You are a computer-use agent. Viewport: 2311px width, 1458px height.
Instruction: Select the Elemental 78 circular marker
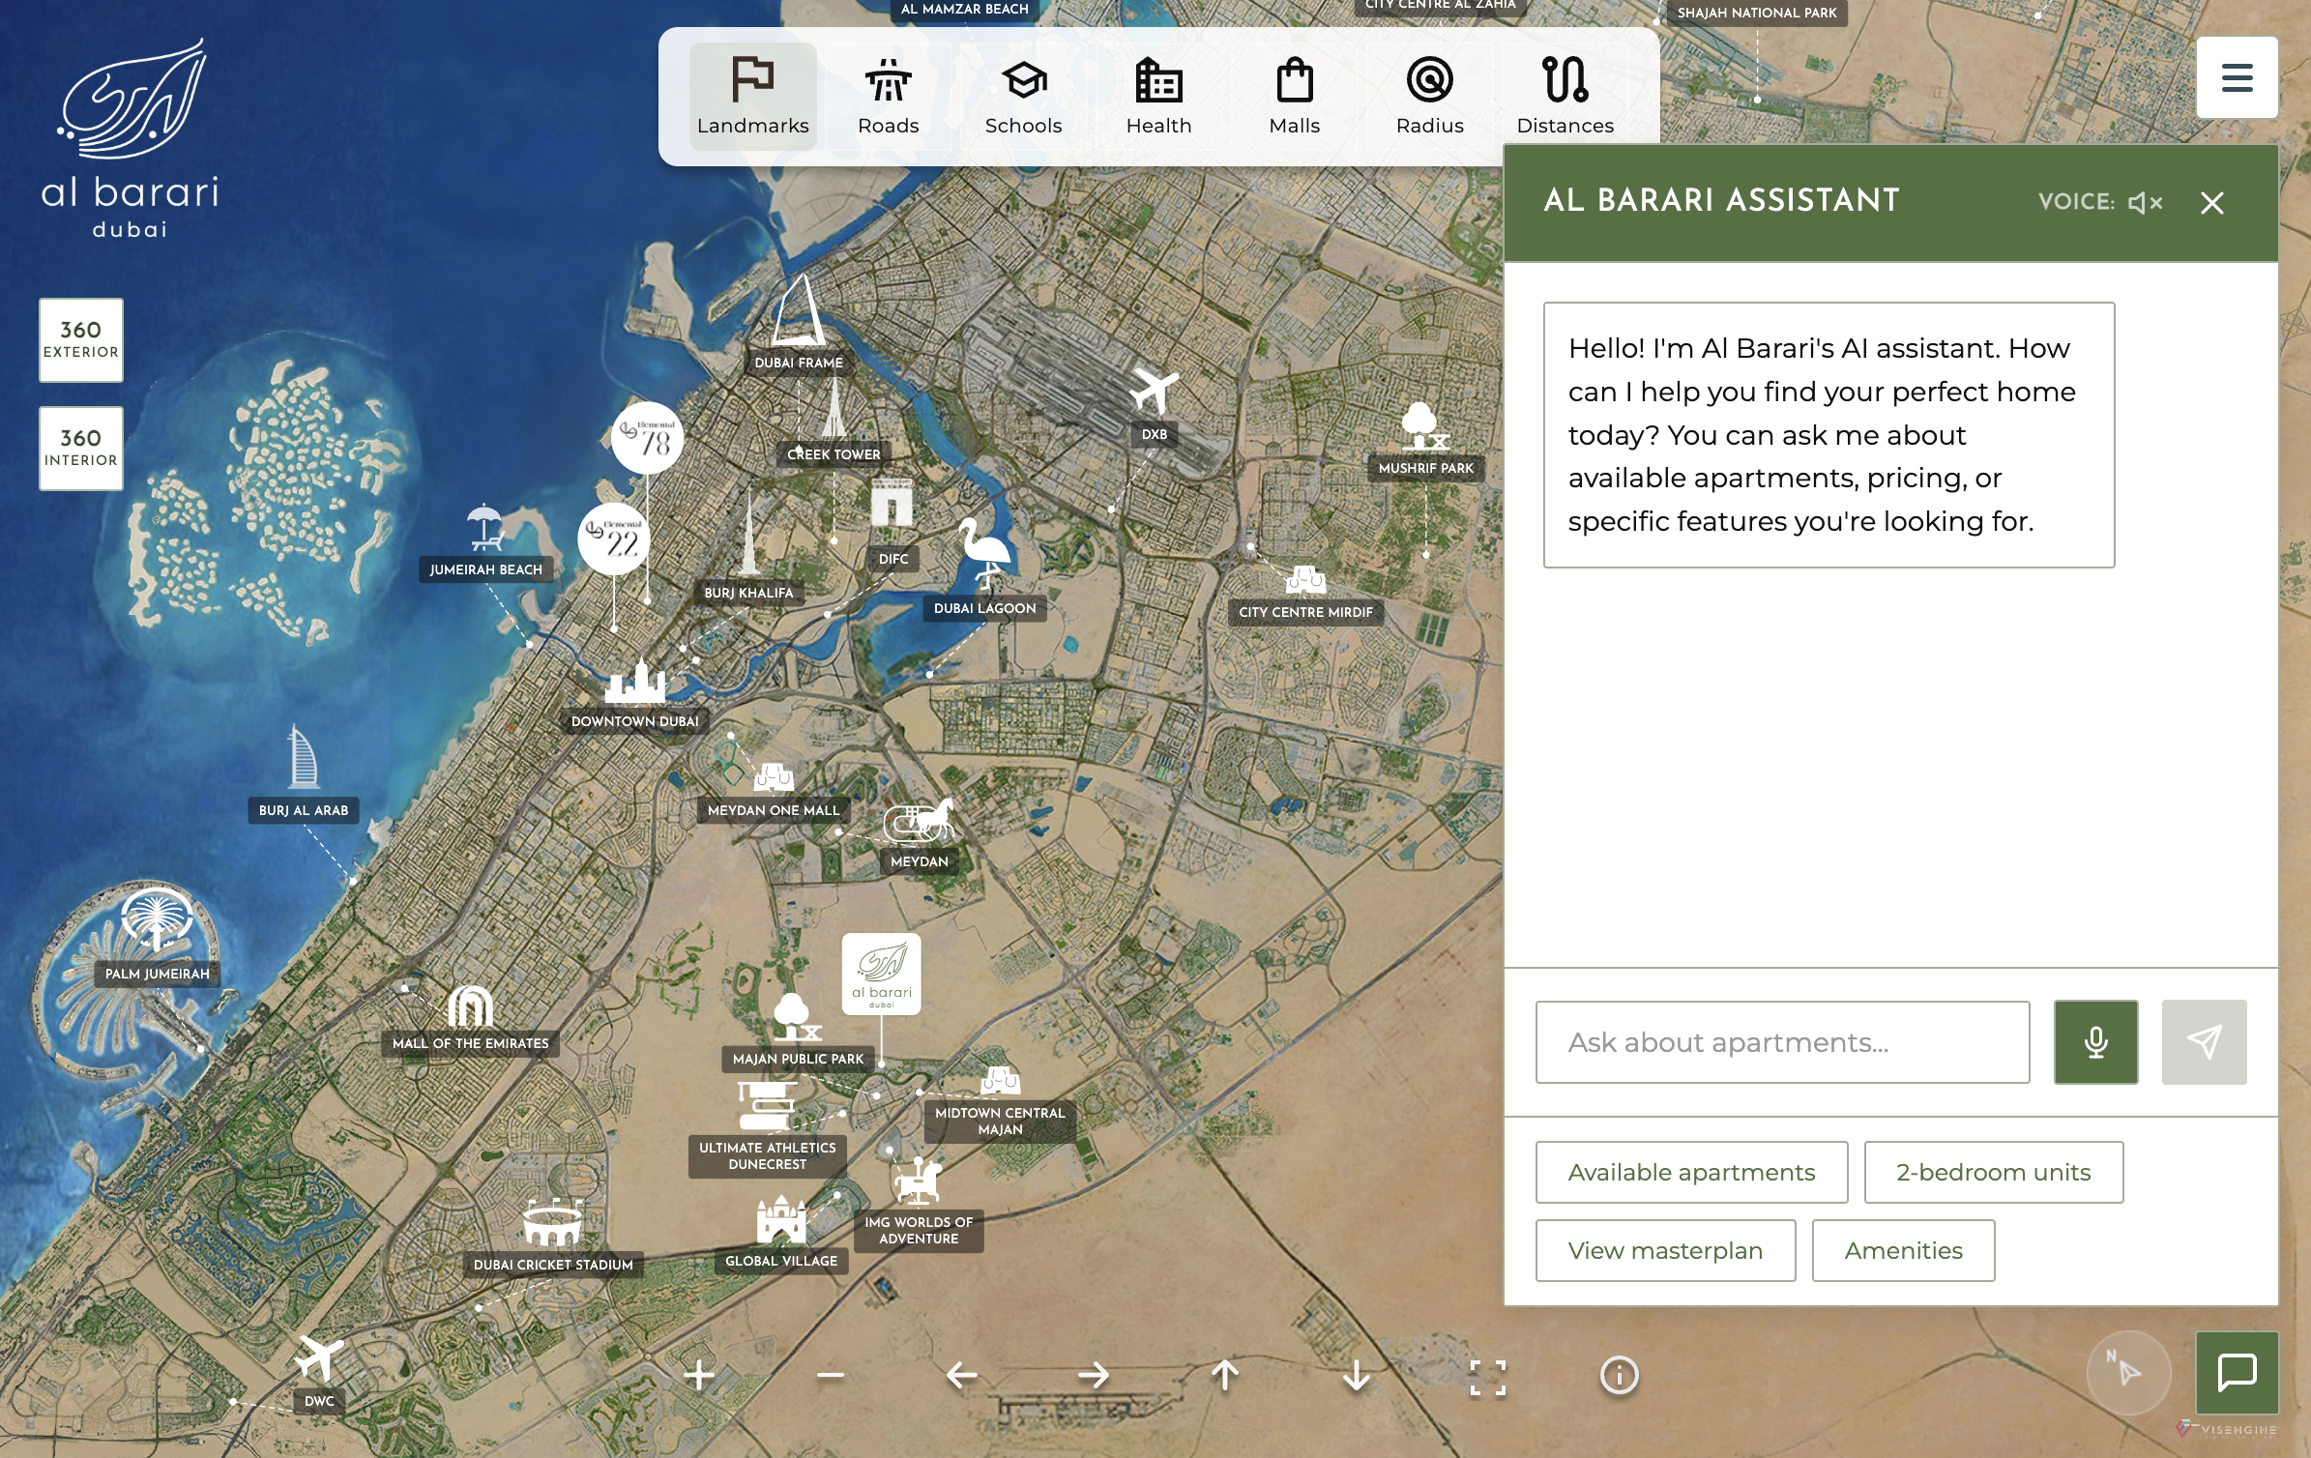point(647,438)
